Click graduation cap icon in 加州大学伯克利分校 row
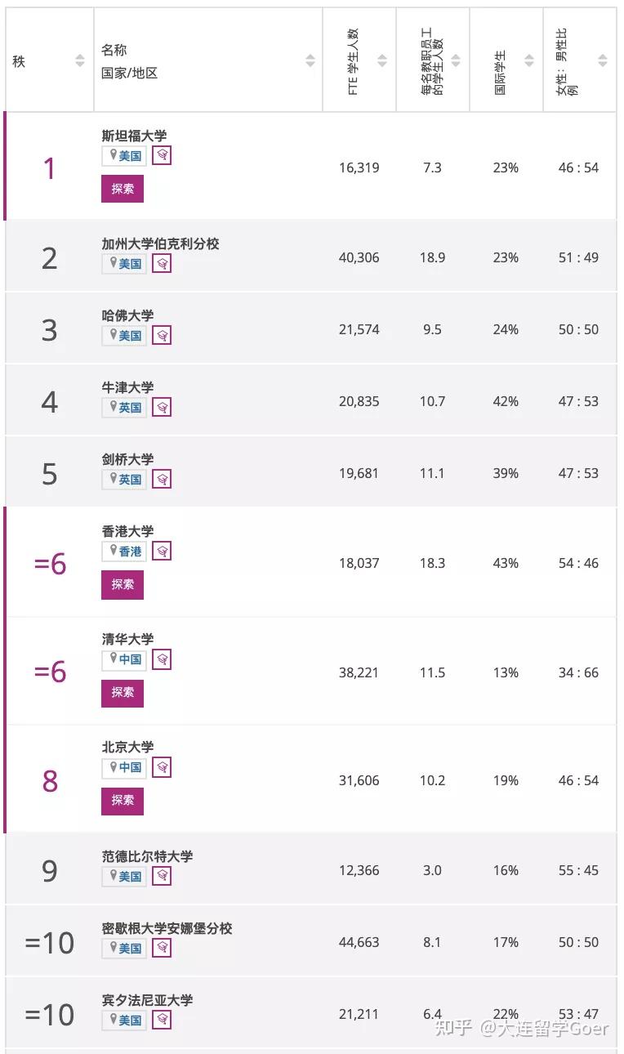The image size is (624, 1054). [x=162, y=263]
